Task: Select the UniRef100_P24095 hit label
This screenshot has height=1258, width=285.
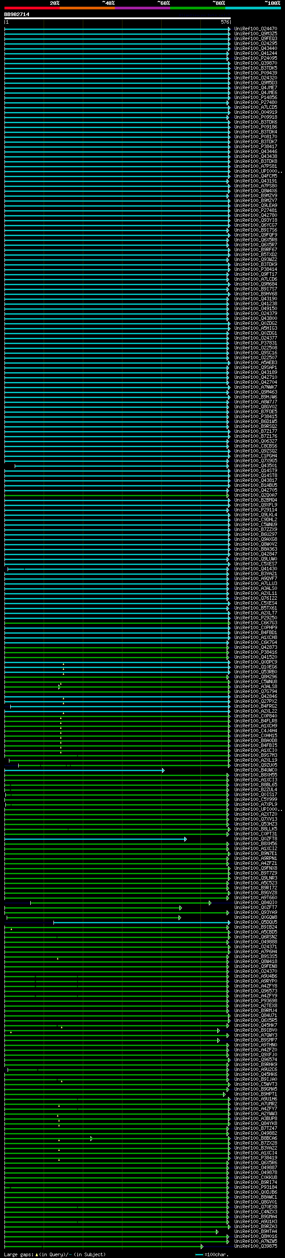Action: (x=255, y=58)
